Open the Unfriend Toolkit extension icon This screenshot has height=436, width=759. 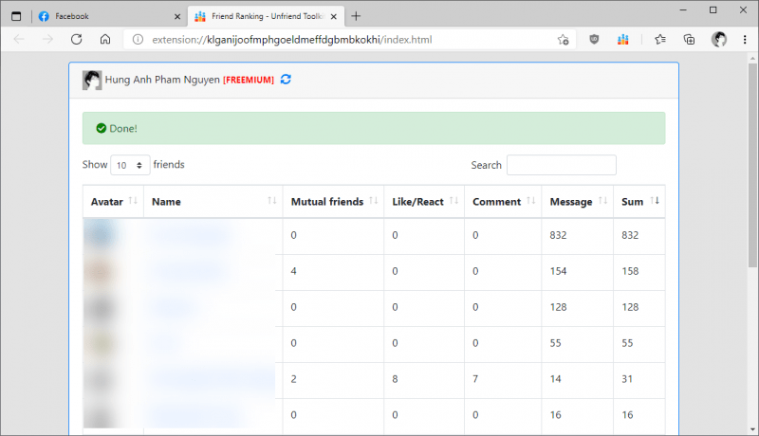[622, 40]
